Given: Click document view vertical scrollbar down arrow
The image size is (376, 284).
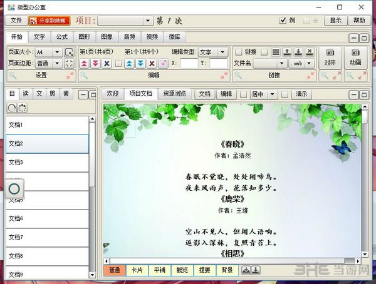Looking at the screenshot, I should coord(365,255).
